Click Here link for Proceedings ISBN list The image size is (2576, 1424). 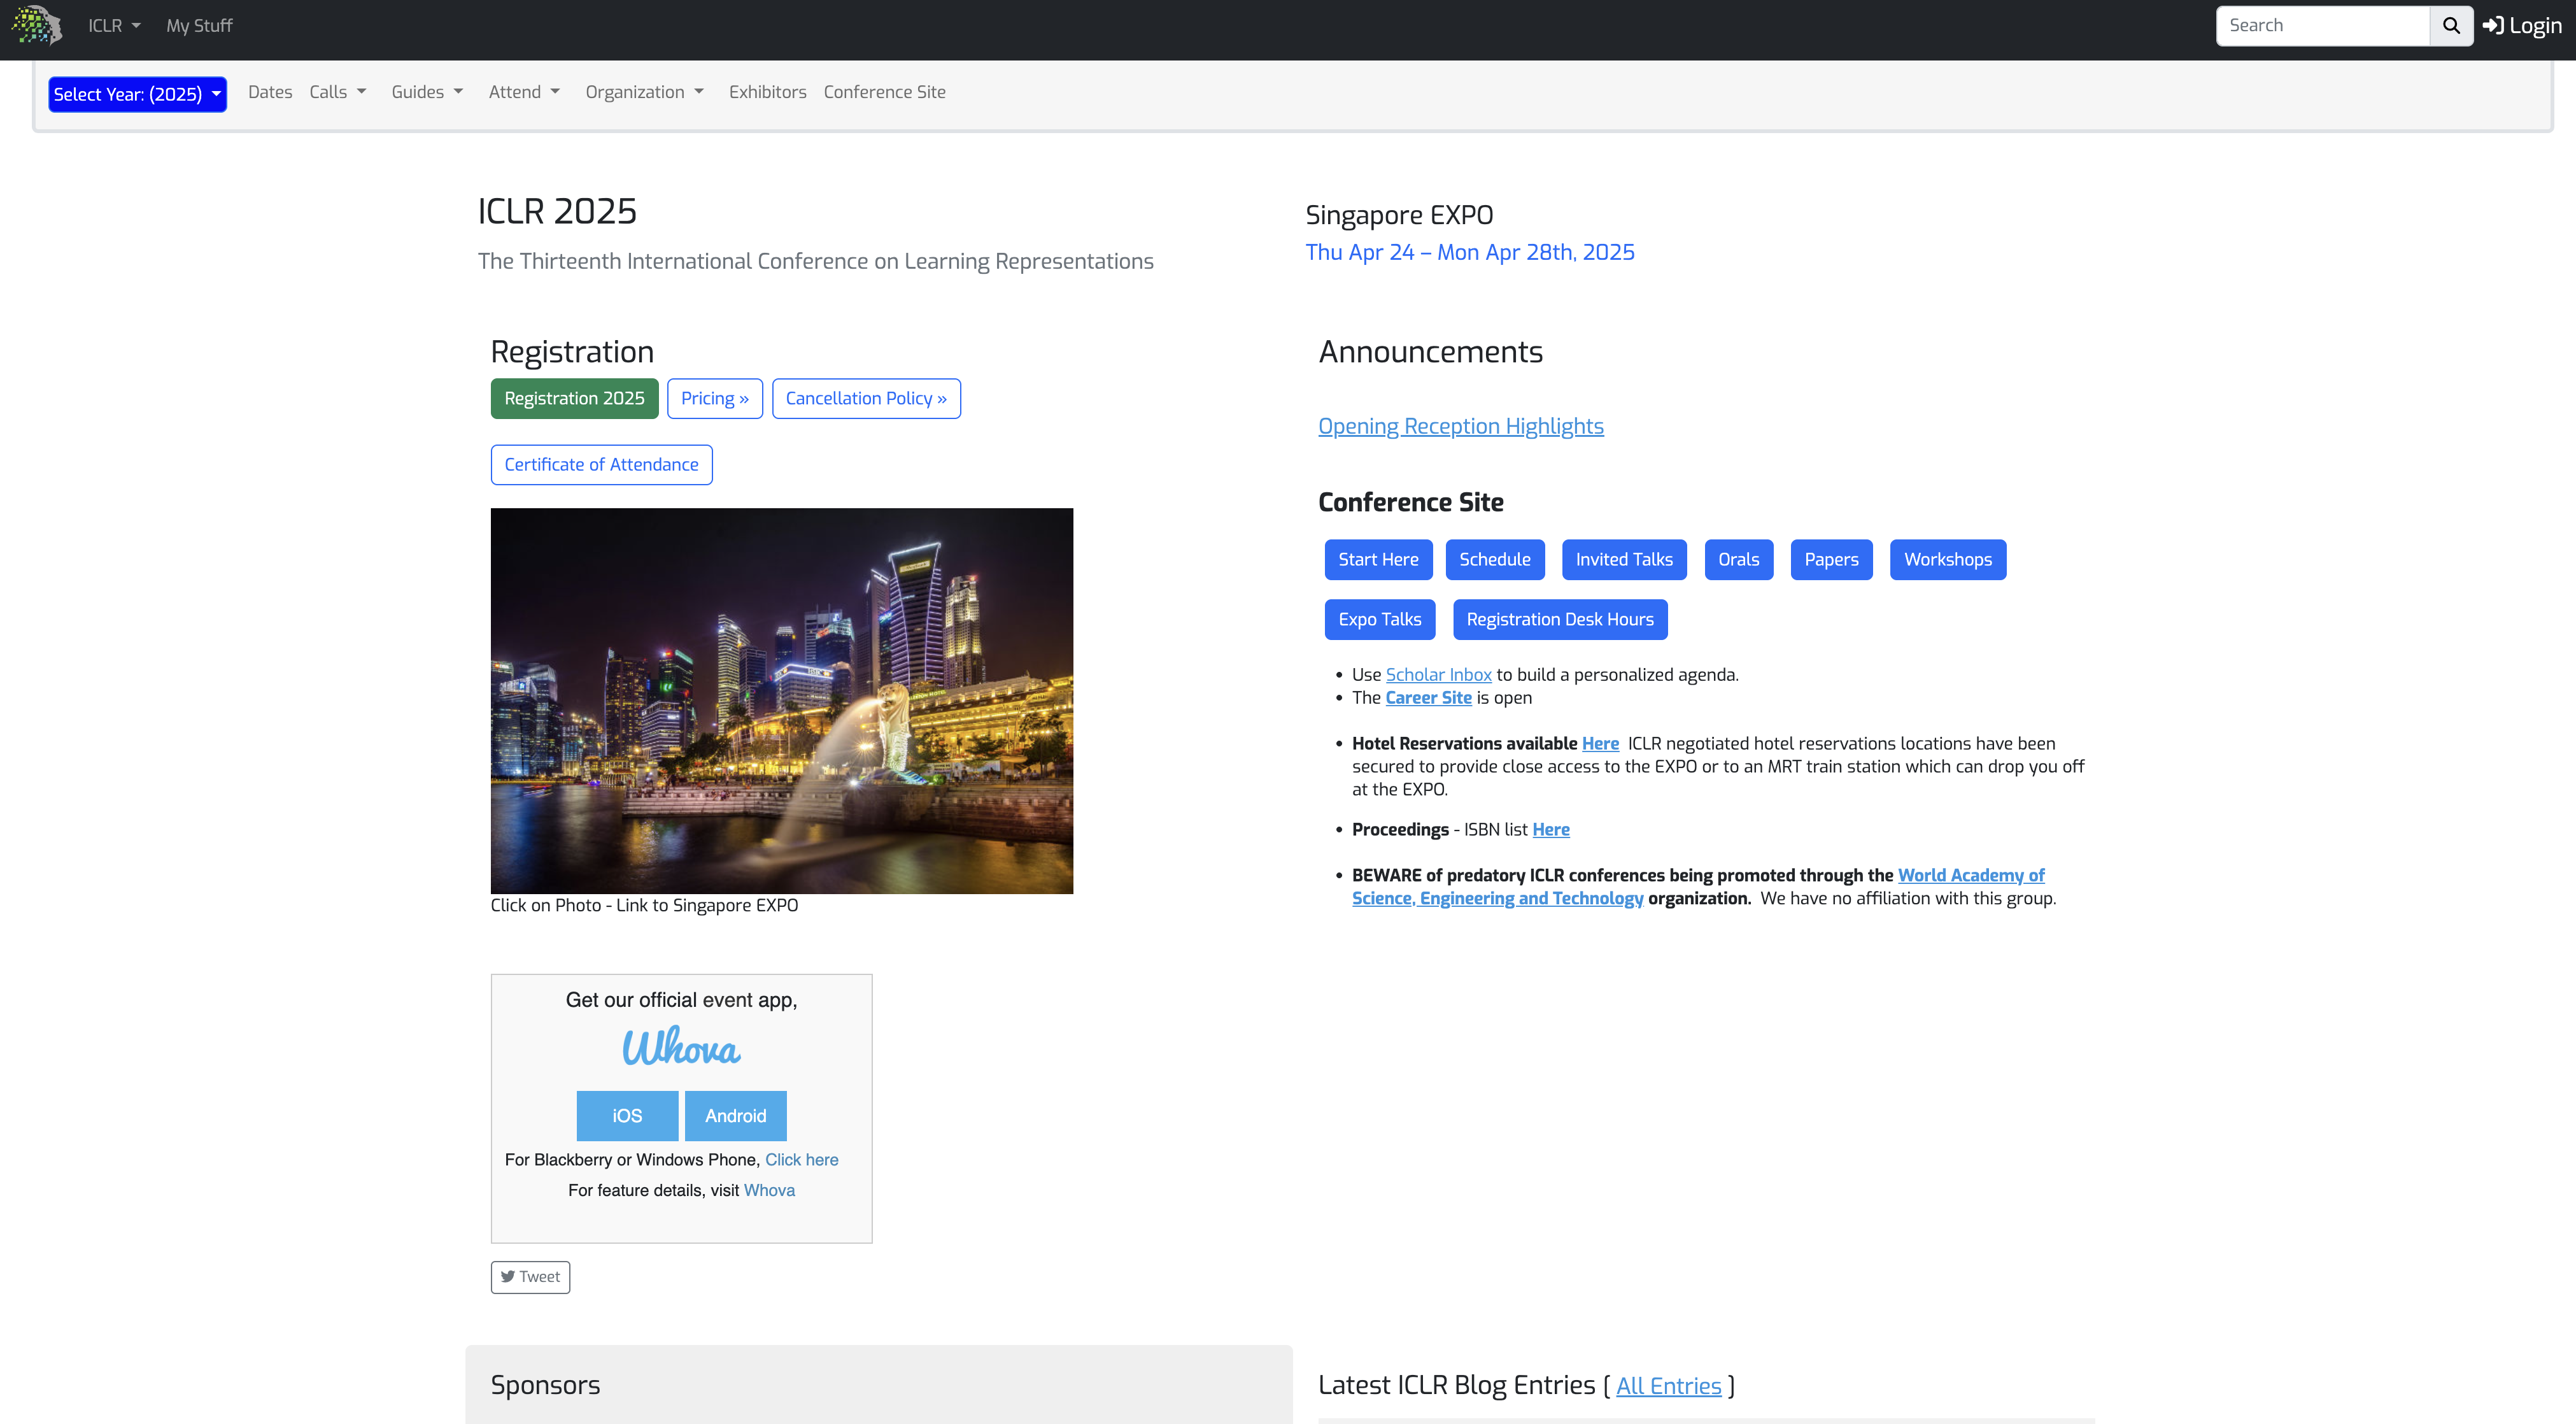tap(1551, 829)
